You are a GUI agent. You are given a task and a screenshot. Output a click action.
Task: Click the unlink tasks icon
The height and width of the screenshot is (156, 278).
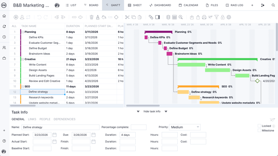[x=80, y=17]
